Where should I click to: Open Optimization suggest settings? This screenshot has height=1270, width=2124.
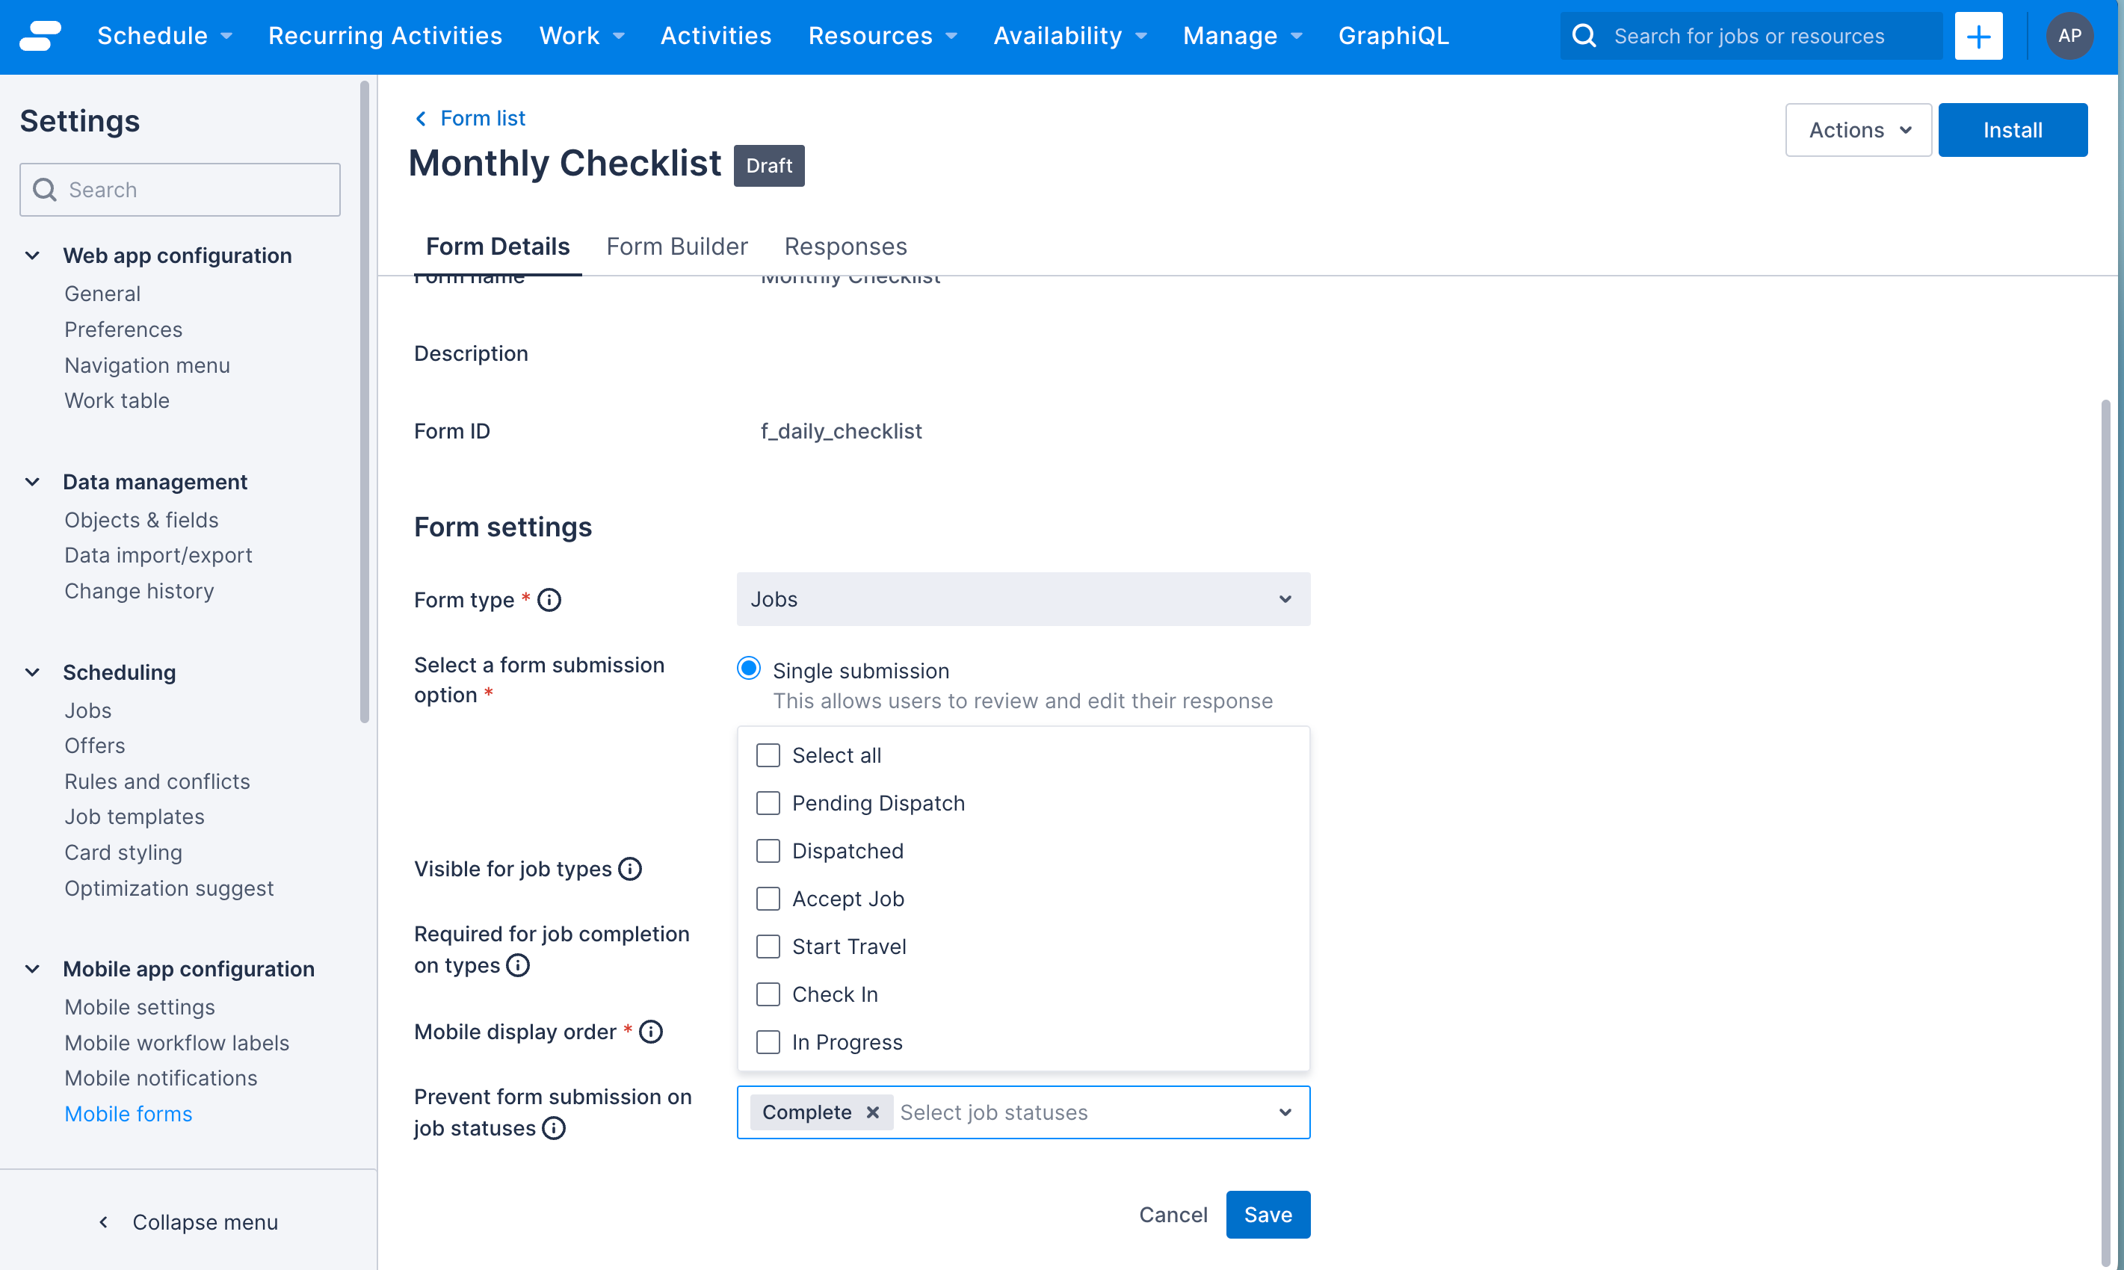[x=170, y=888]
